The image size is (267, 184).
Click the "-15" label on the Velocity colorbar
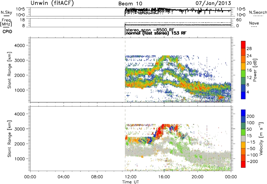tap(251, 142)
